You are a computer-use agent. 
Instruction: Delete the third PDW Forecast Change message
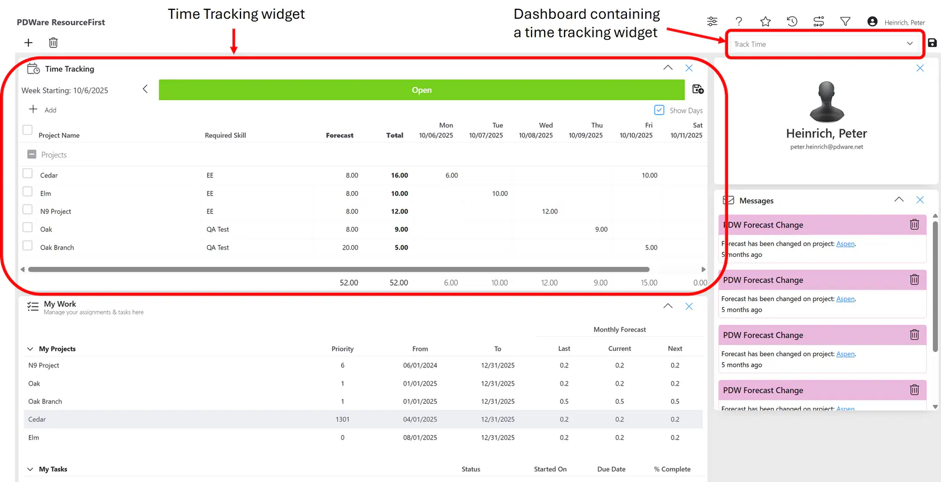coord(915,334)
